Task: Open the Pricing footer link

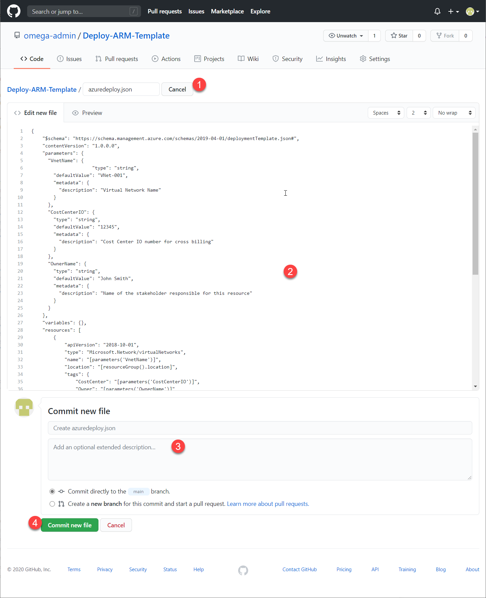Action: (344, 570)
